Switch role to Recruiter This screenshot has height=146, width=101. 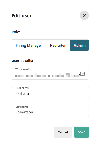pyautogui.click(x=58, y=45)
